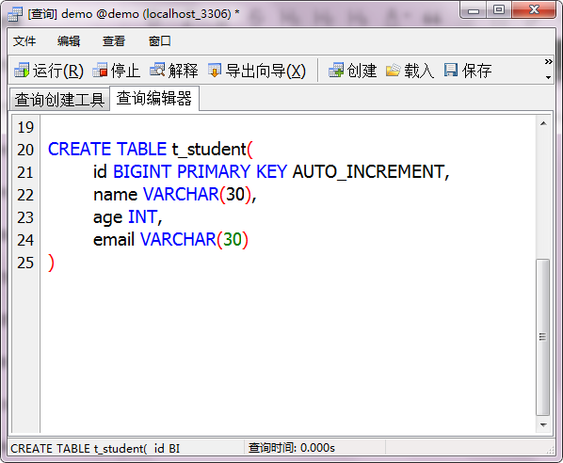Click the Run (运行) query icon

22,70
